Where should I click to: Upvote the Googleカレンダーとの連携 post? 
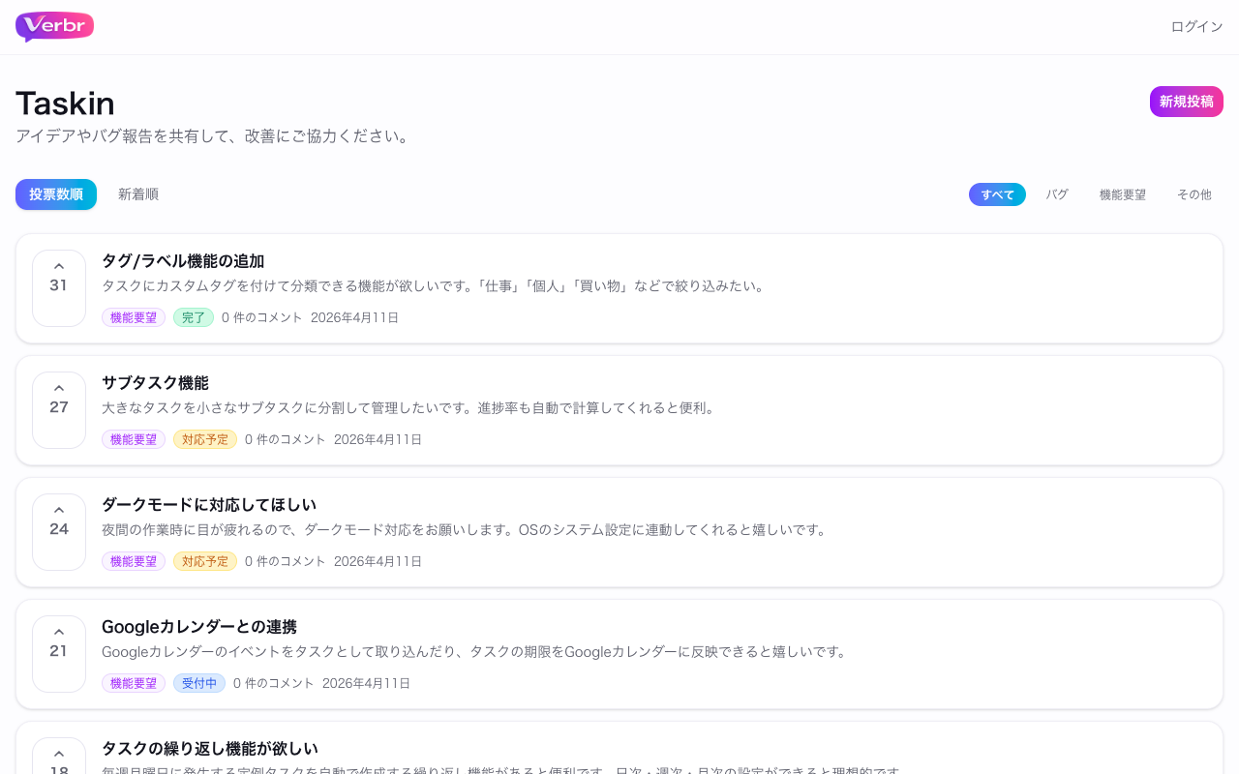[59, 654]
